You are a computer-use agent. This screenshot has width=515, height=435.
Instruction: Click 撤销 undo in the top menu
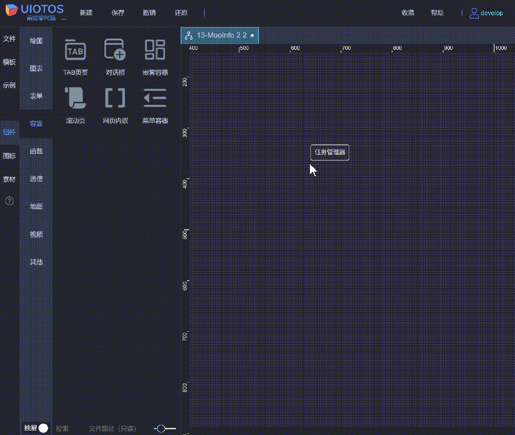tap(149, 13)
